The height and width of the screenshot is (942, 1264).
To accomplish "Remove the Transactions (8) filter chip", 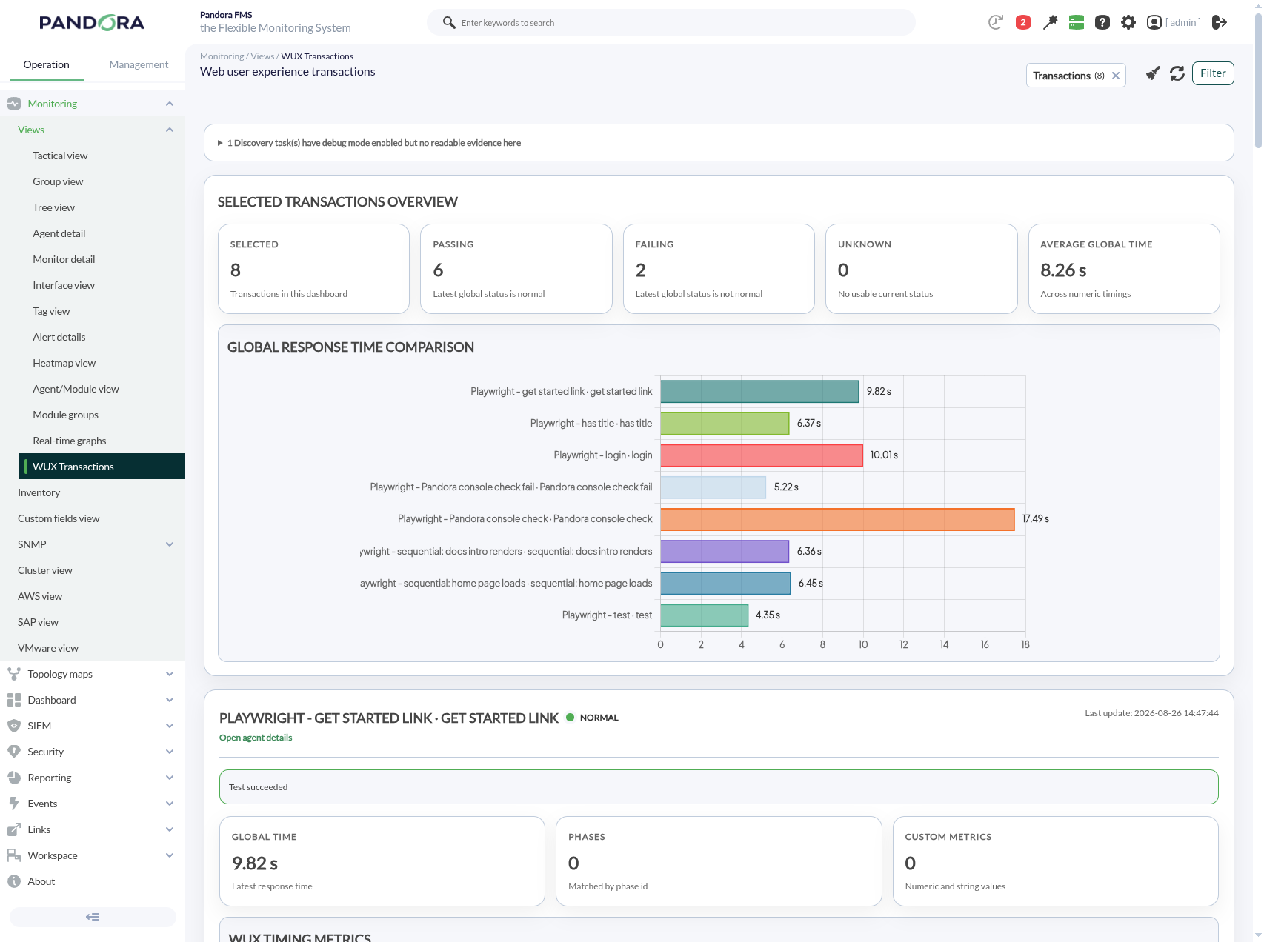I will tap(1116, 76).
